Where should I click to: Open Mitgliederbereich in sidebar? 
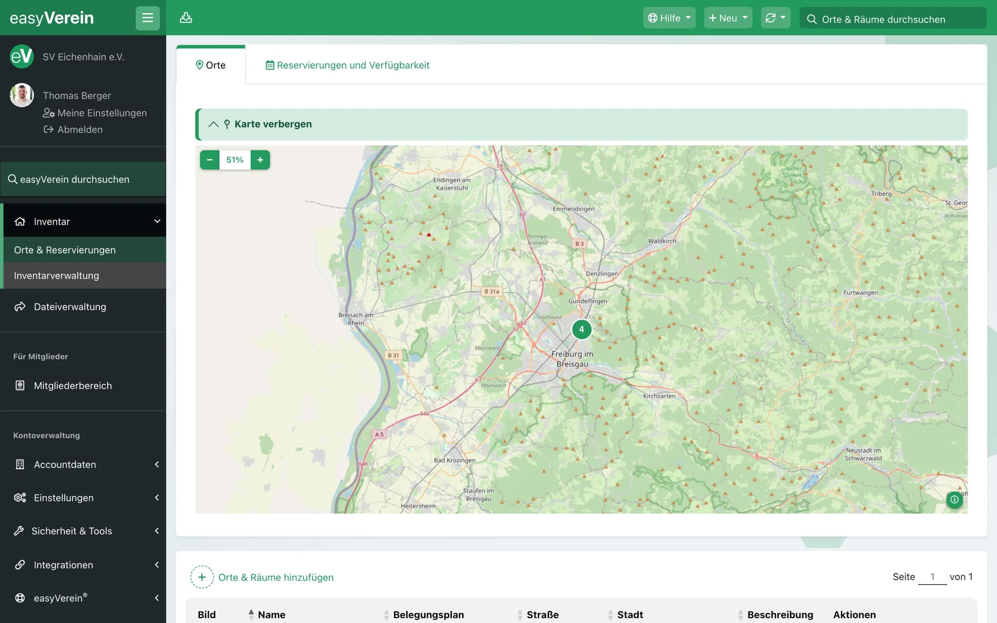point(73,385)
